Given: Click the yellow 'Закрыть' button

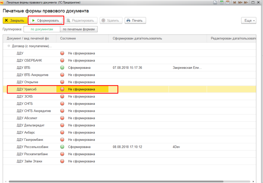Looking at the screenshot, I should click(15, 20).
